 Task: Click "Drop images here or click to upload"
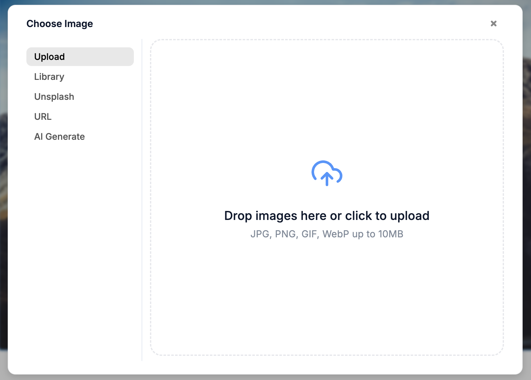327,216
